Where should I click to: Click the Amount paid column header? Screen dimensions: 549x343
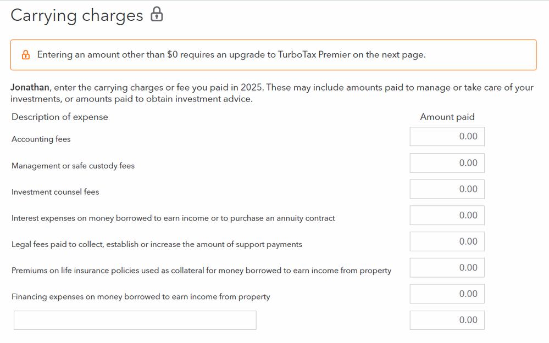click(x=447, y=117)
